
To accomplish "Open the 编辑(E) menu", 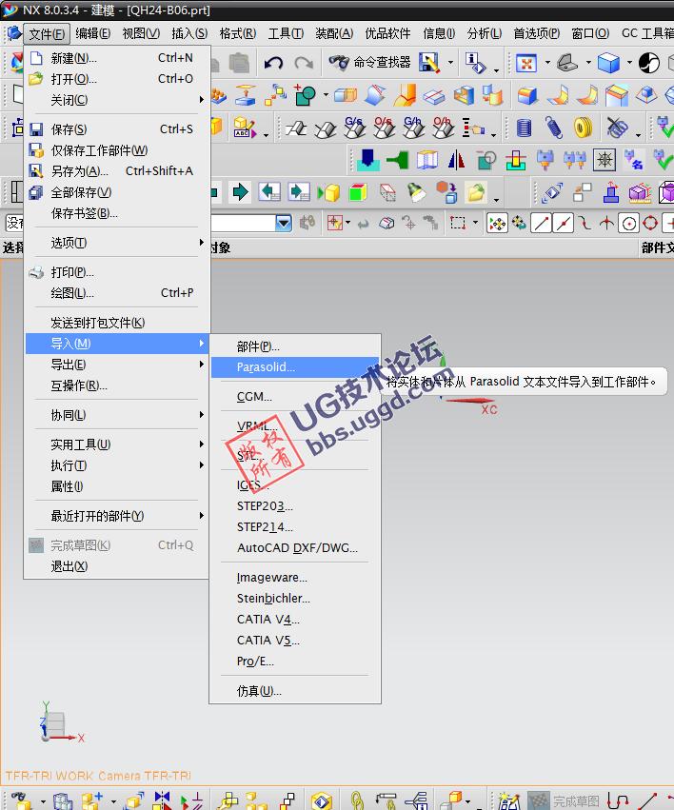I will [93, 33].
